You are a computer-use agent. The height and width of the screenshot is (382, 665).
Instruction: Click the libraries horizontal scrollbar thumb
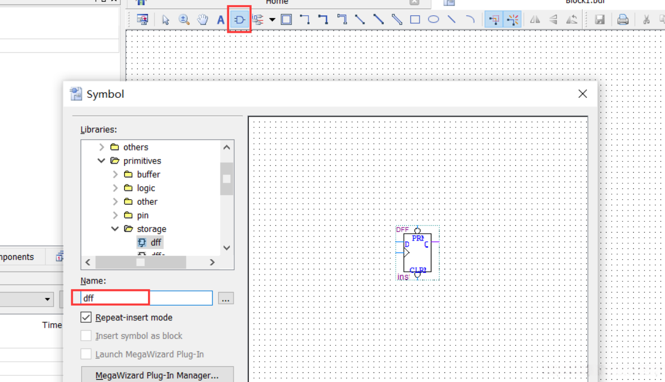(x=141, y=263)
